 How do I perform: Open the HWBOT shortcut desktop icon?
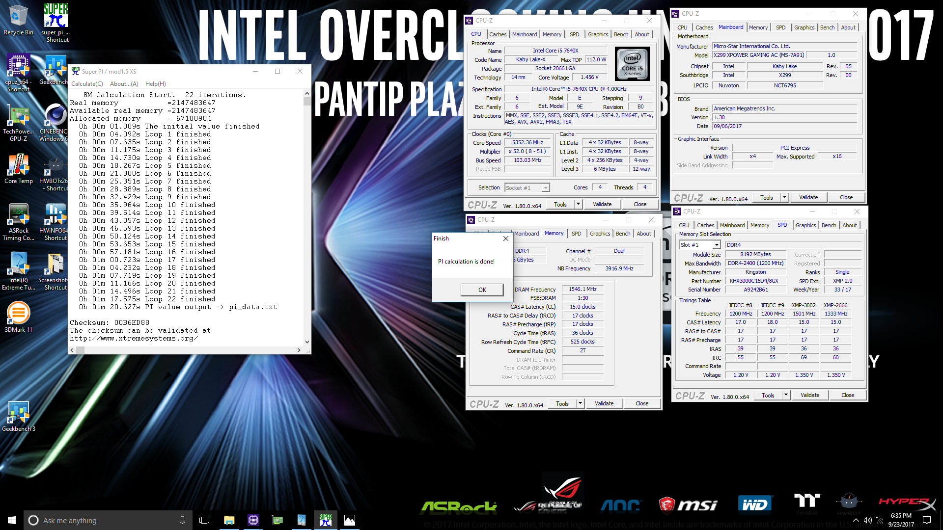pos(54,173)
